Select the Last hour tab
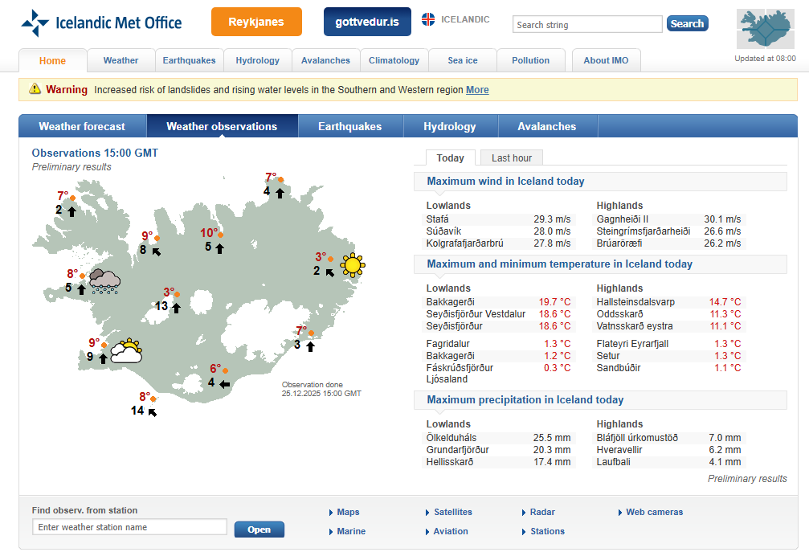Viewport: 809px width, 552px height. (x=511, y=158)
